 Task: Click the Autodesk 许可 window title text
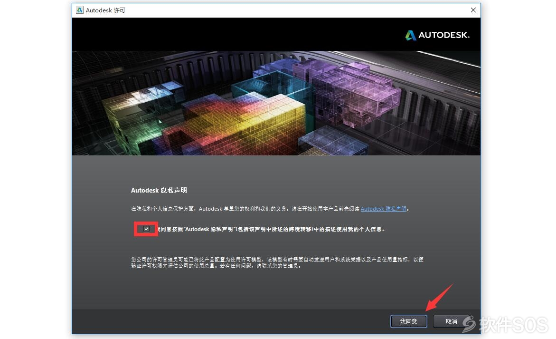click(x=105, y=10)
